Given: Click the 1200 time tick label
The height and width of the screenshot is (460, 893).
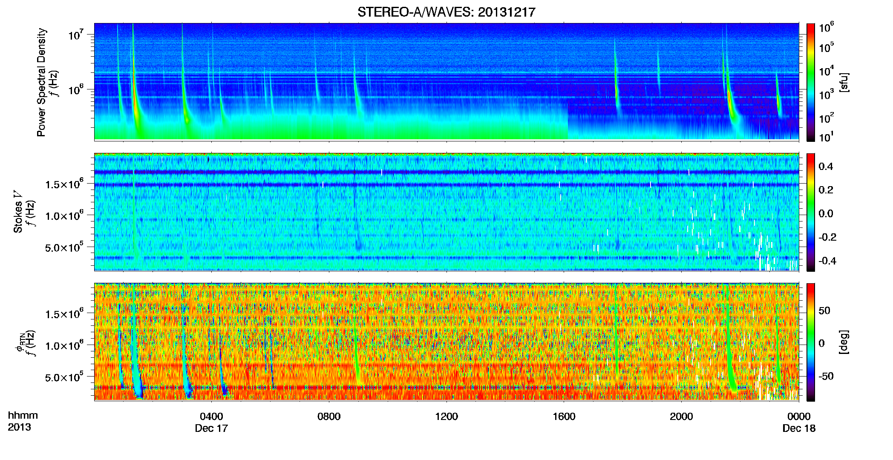Looking at the screenshot, I should [x=446, y=416].
